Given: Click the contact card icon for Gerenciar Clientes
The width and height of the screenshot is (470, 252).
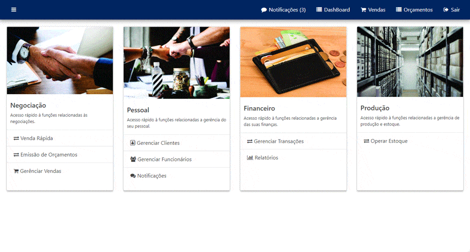Looking at the screenshot, I should (133, 143).
